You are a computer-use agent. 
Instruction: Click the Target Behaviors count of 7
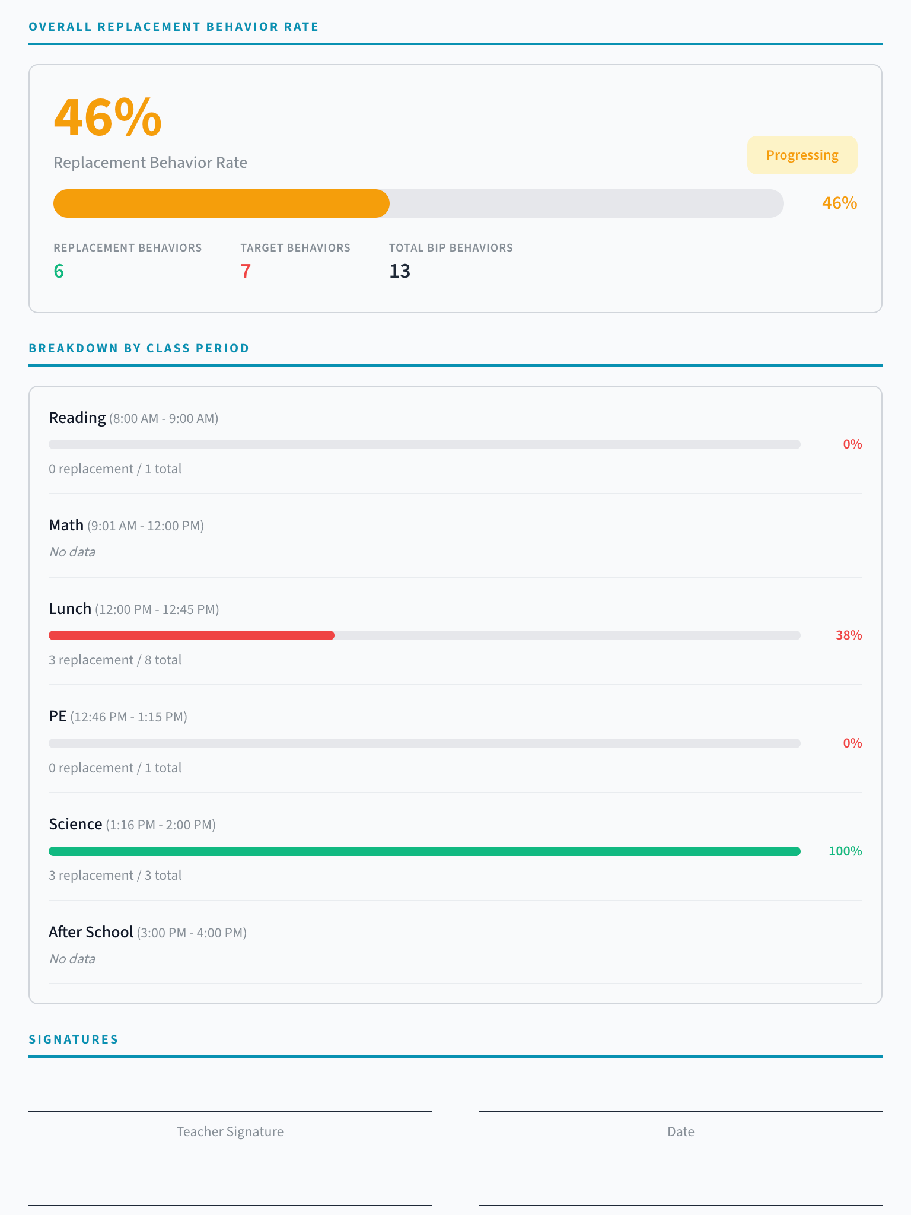[x=246, y=271]
